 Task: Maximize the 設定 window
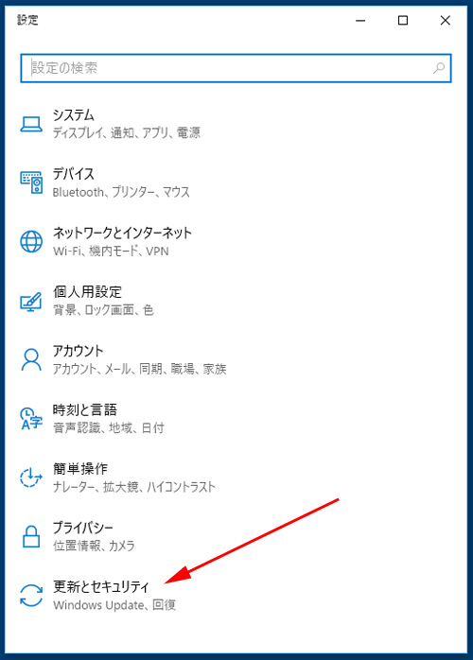[403, 20]
